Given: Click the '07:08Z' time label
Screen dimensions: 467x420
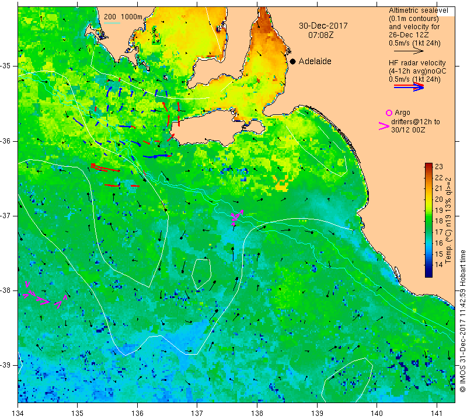Looking at the screenshot, I should pos(320,35).
